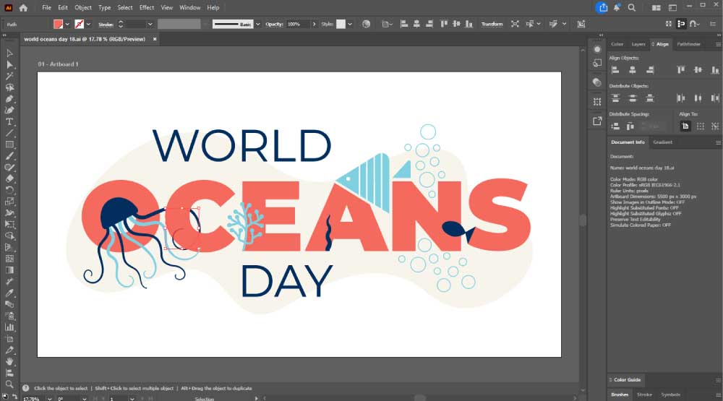Select the Type tool in the toolbar
The height and width of the screenshot is (401, 723).
[9, 121]
